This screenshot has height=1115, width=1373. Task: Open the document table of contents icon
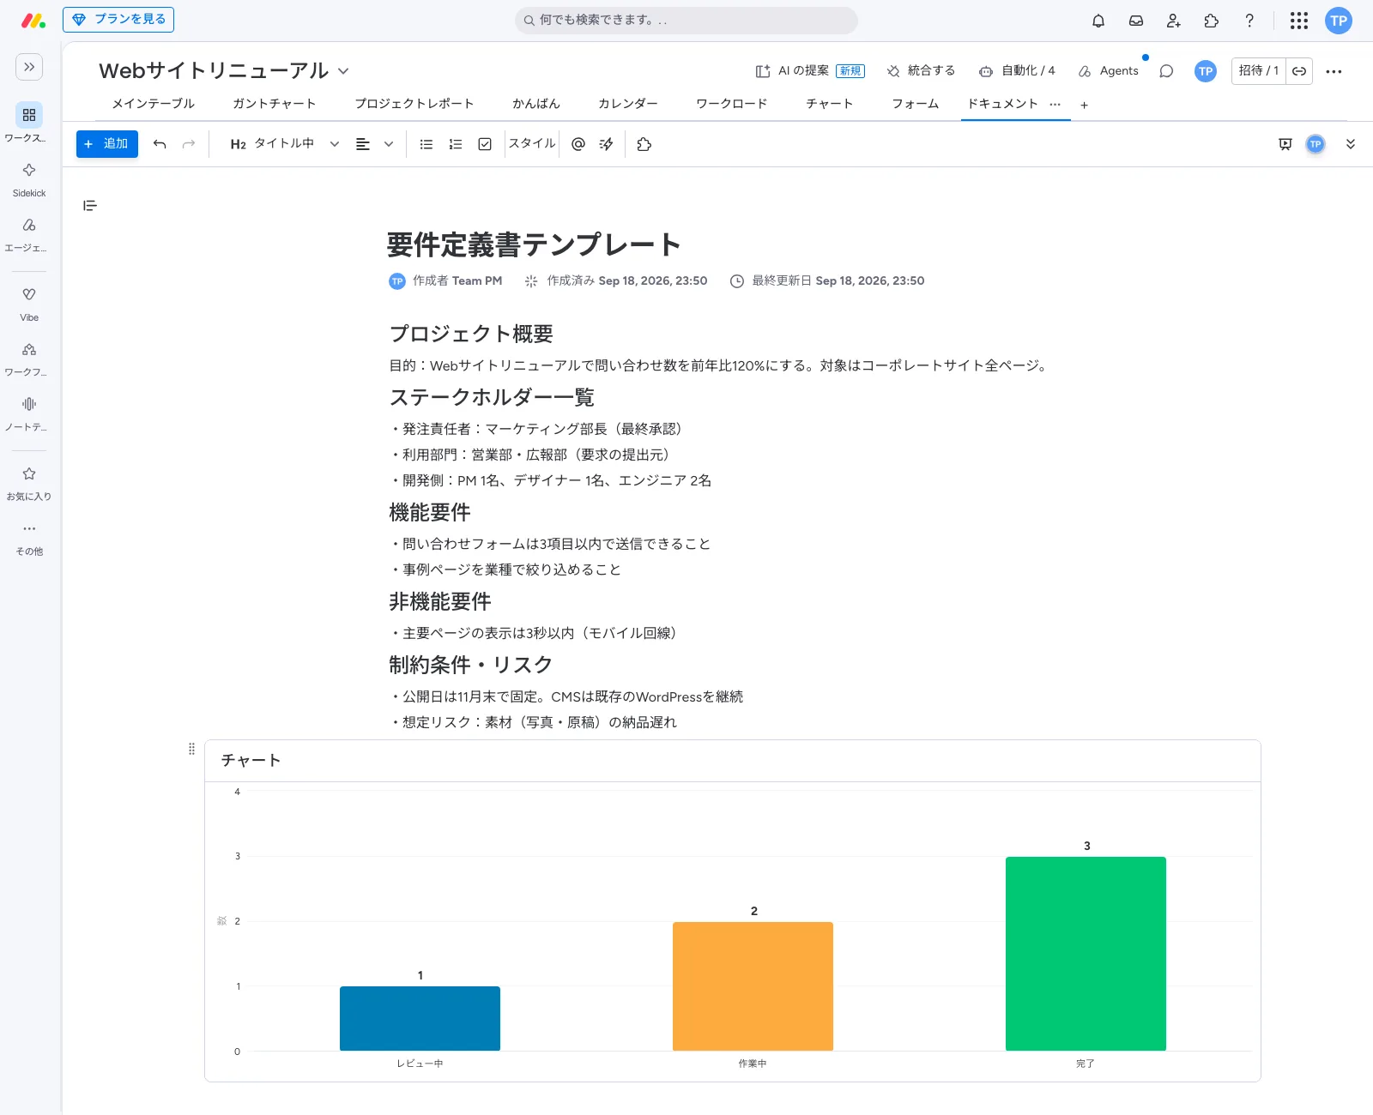pyautogui.click(x=90, y=206)
